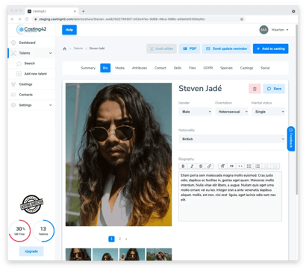Insert a block quote in biography

coord(231,166)
